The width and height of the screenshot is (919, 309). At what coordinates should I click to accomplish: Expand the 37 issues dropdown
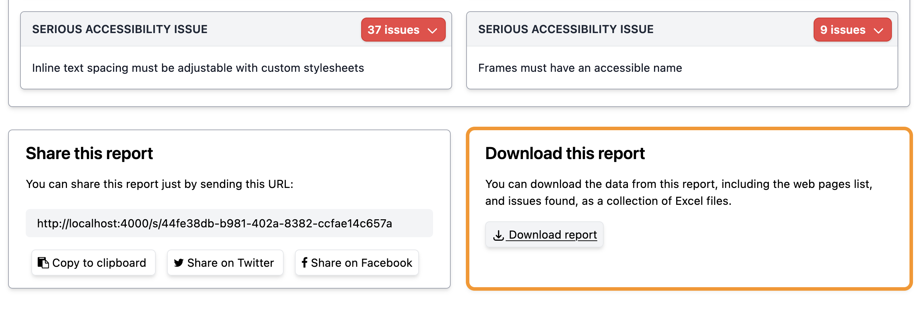[403, 30]
